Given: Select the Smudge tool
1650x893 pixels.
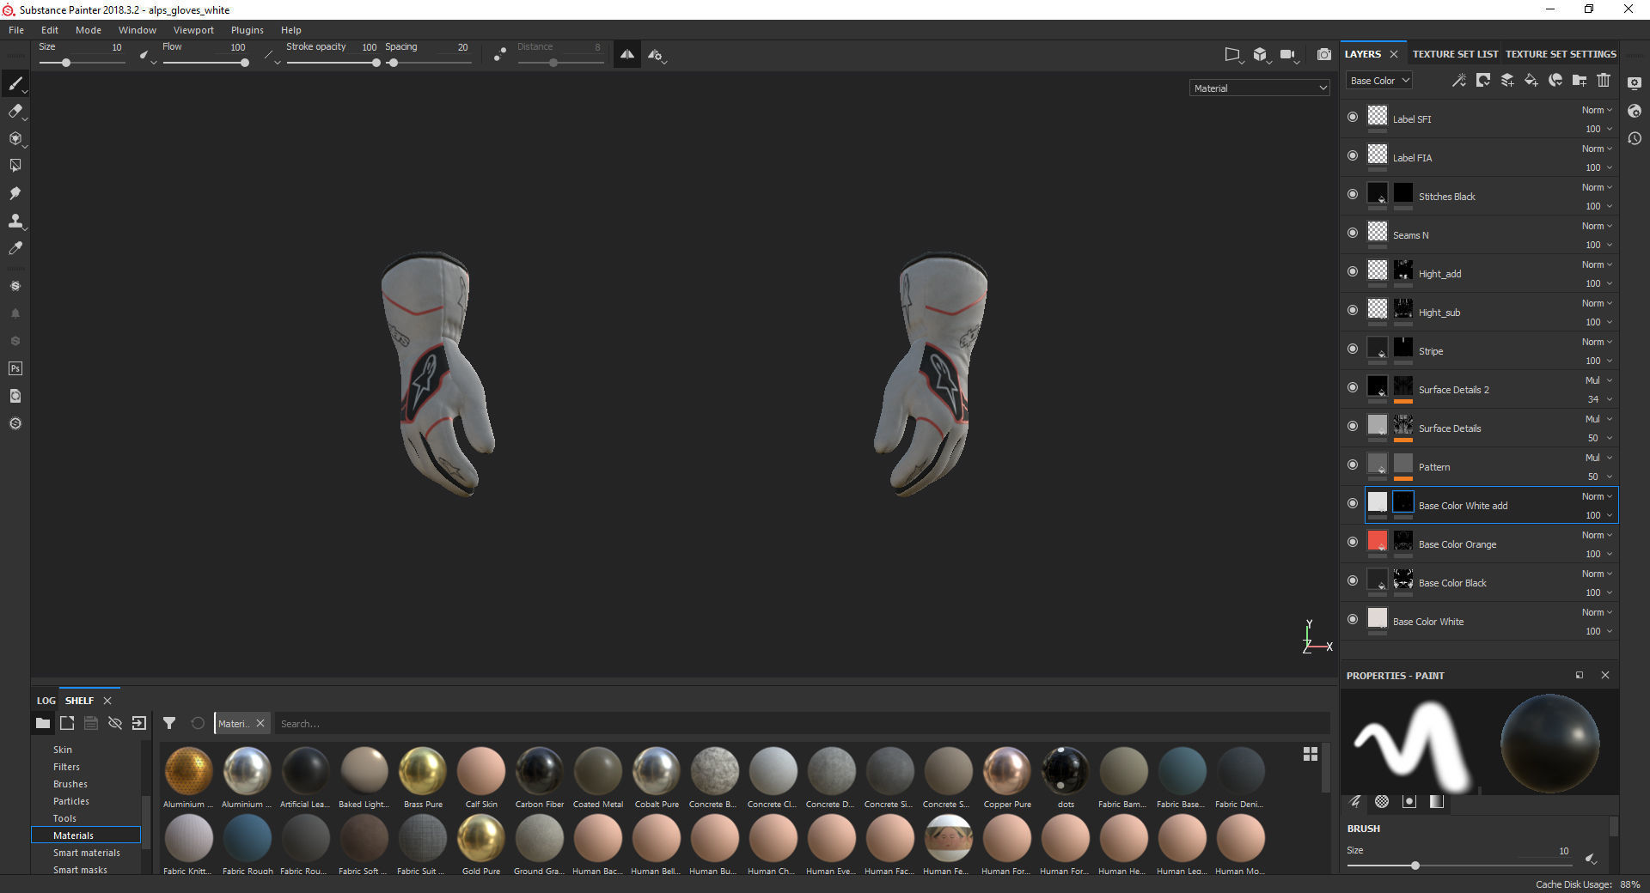Looking at the screenshot, I should point(15,193).
